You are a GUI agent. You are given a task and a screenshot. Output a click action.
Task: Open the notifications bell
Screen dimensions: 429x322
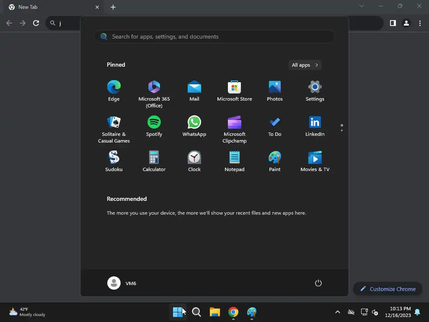(x=418, y=312)
